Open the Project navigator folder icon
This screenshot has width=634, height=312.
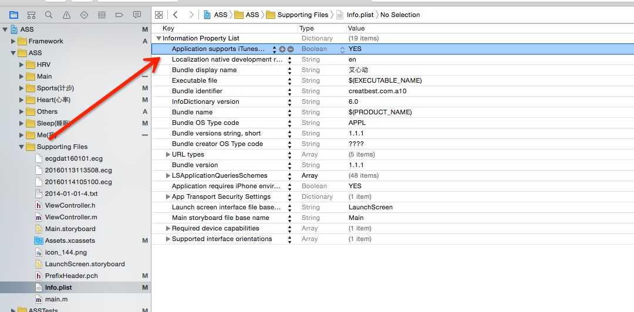coord(14,15)
